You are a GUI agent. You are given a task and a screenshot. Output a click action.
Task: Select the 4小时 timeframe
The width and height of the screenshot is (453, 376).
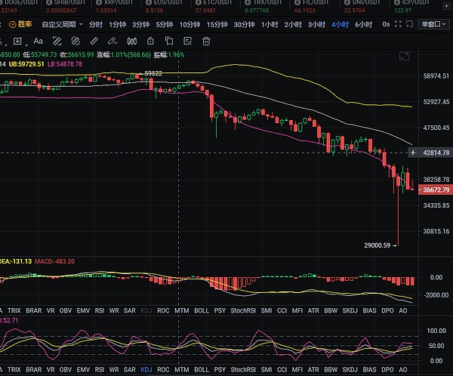(340, 24)
